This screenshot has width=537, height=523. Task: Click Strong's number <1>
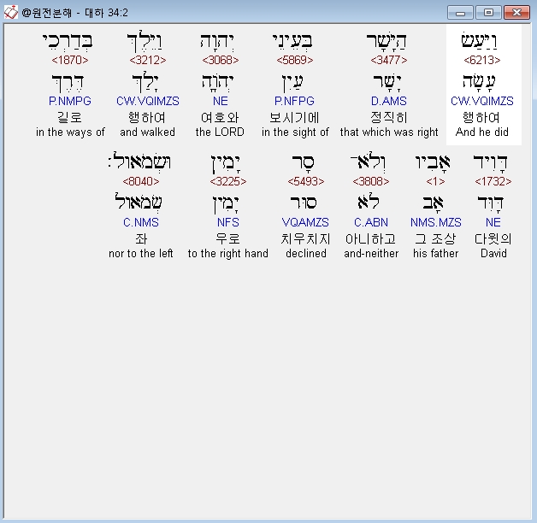pyautogui.click(x=435, y=181)
